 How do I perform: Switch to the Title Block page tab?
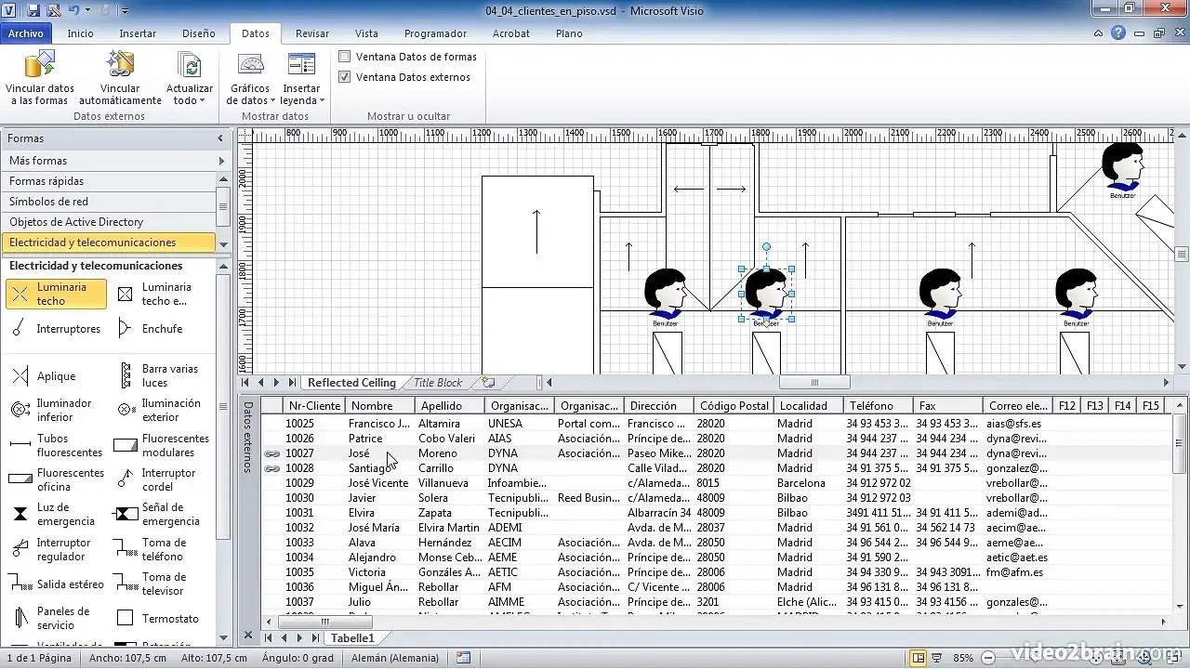click(x=438, y=383)
